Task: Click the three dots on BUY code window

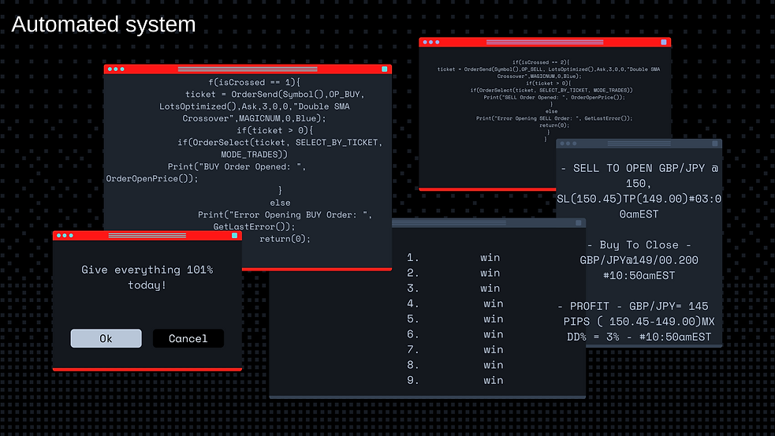Action: pyautogui.click(x=116, y=69)
